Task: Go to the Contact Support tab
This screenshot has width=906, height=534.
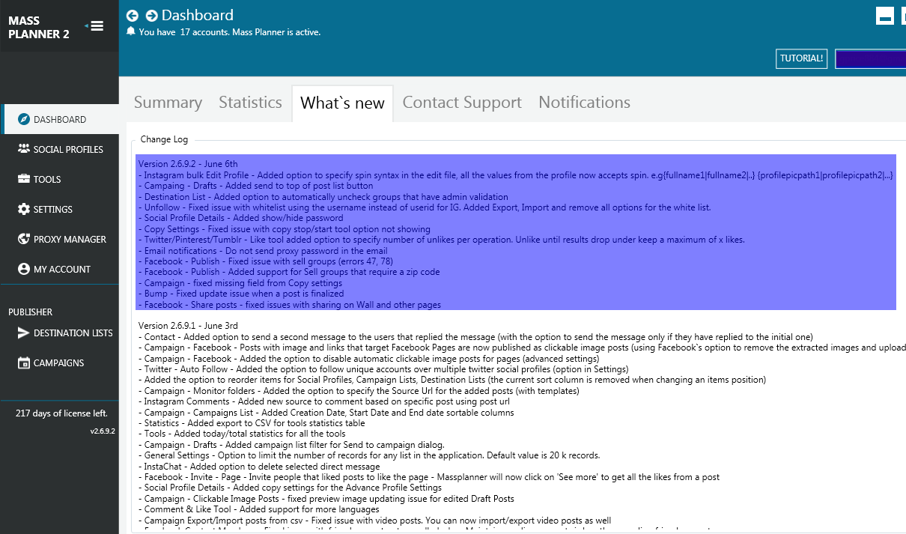Action: (x=462, y=103)
